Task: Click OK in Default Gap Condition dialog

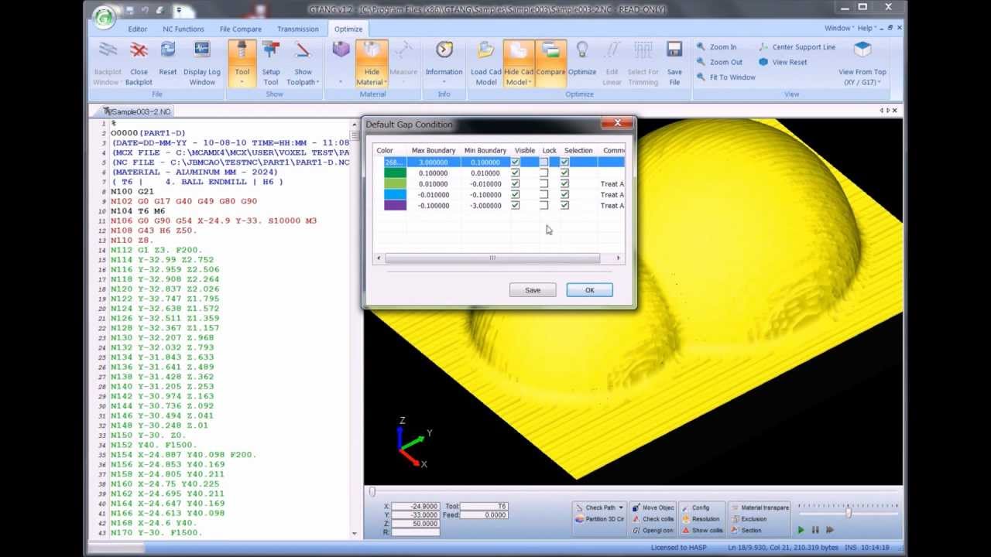Action: [x=589, y=290]
